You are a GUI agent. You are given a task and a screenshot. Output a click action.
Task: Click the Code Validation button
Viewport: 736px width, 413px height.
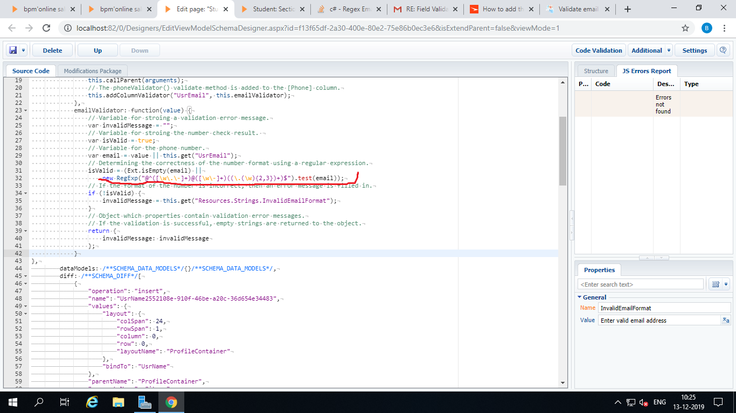pos(599,50)
